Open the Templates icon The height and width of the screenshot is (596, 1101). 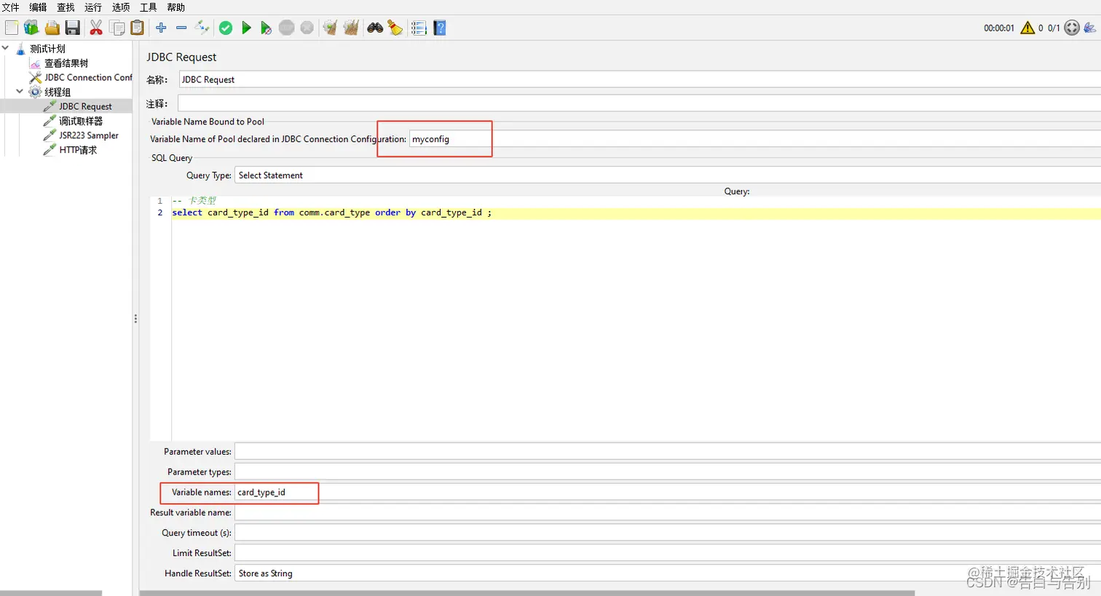pyautogui.click(x=31, y=28)
